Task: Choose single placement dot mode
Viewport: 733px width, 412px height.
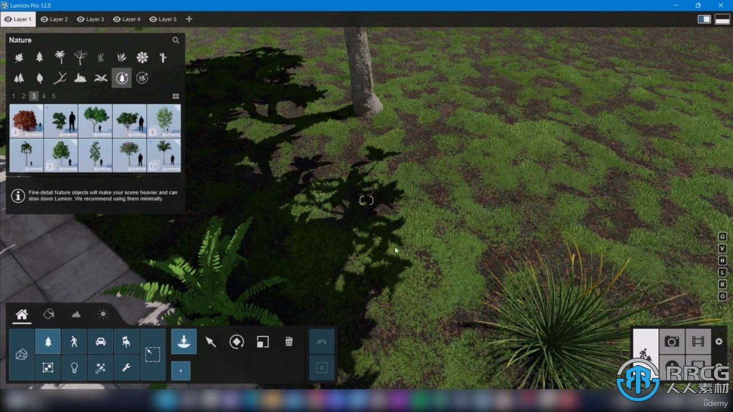Action: (x=181, y=371)
